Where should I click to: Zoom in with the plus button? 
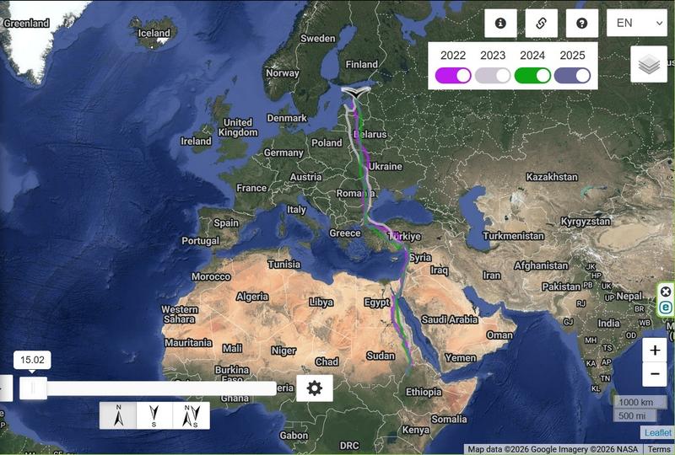(x=655, y=350)
